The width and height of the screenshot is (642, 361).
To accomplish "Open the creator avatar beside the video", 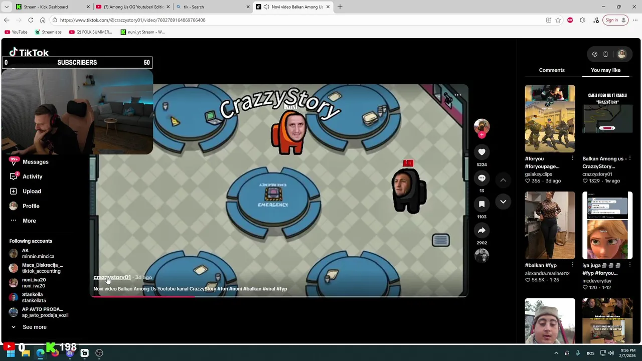I will pyautogui.click(x=481, y=127).
